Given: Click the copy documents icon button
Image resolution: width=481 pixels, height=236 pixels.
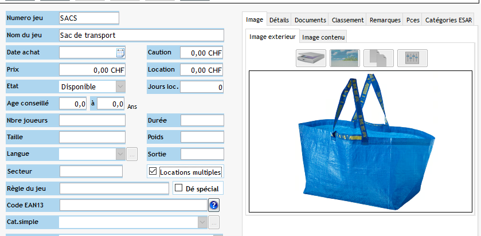Looking at the screenshot, I should tap(378, 58).
